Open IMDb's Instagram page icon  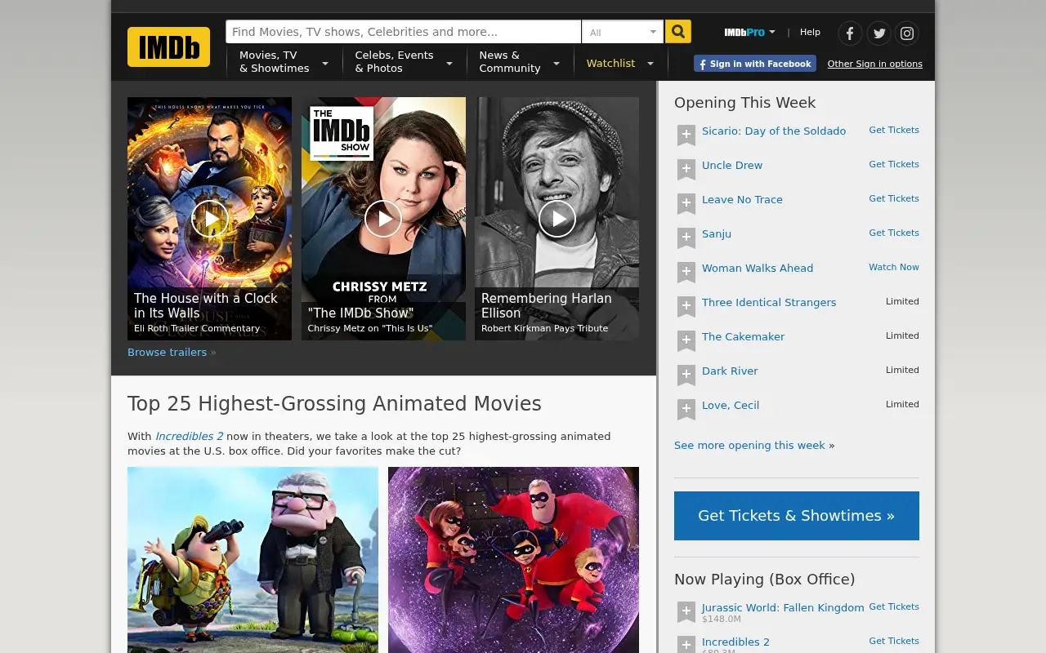(x=907, y=33)
